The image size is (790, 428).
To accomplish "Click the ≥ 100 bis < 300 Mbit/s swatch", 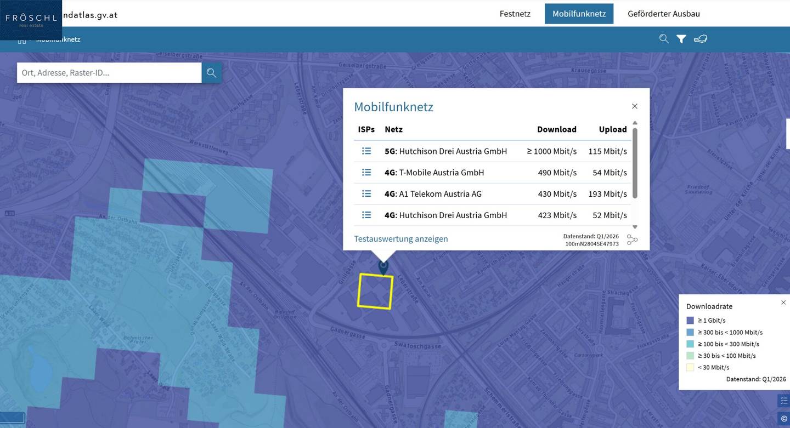I will pyautogui.click(x=690, y=344).
